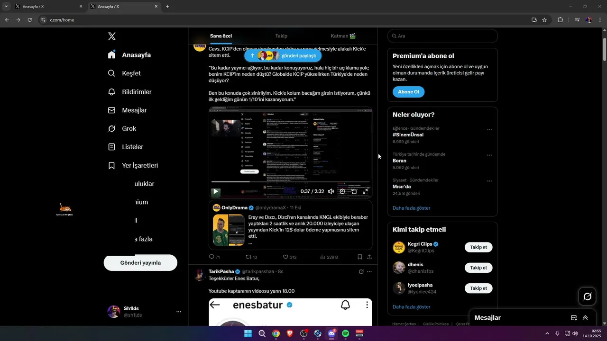Open video settings gear
The image size is (607, 341).
coord(342,192)
